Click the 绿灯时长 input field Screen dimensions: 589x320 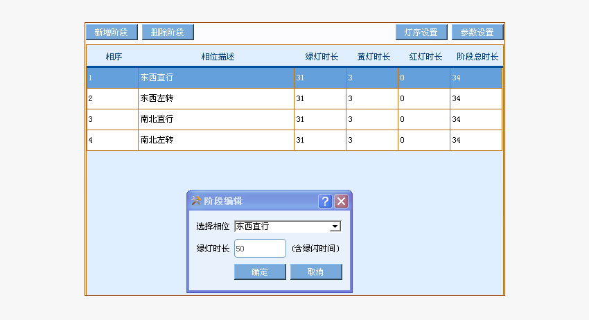click(260, 248)
